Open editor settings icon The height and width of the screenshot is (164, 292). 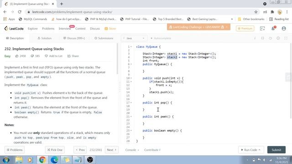point(278,38)
